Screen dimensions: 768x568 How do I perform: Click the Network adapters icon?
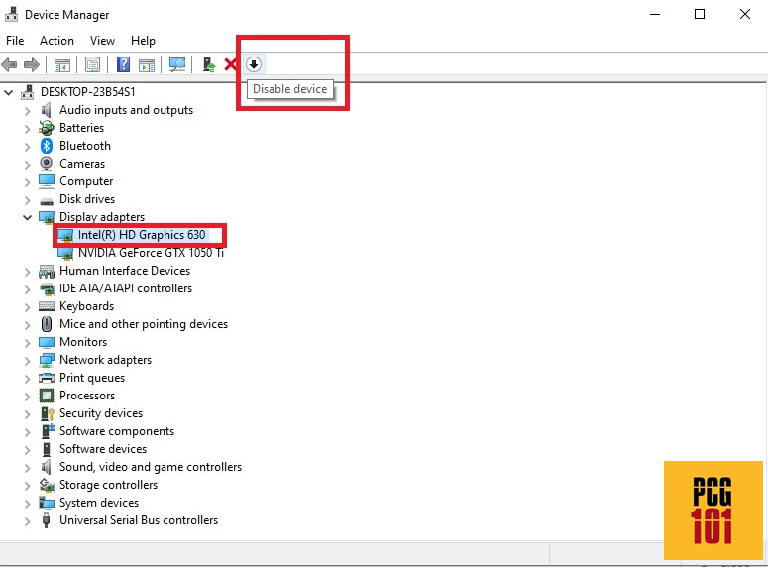(47, 360)
